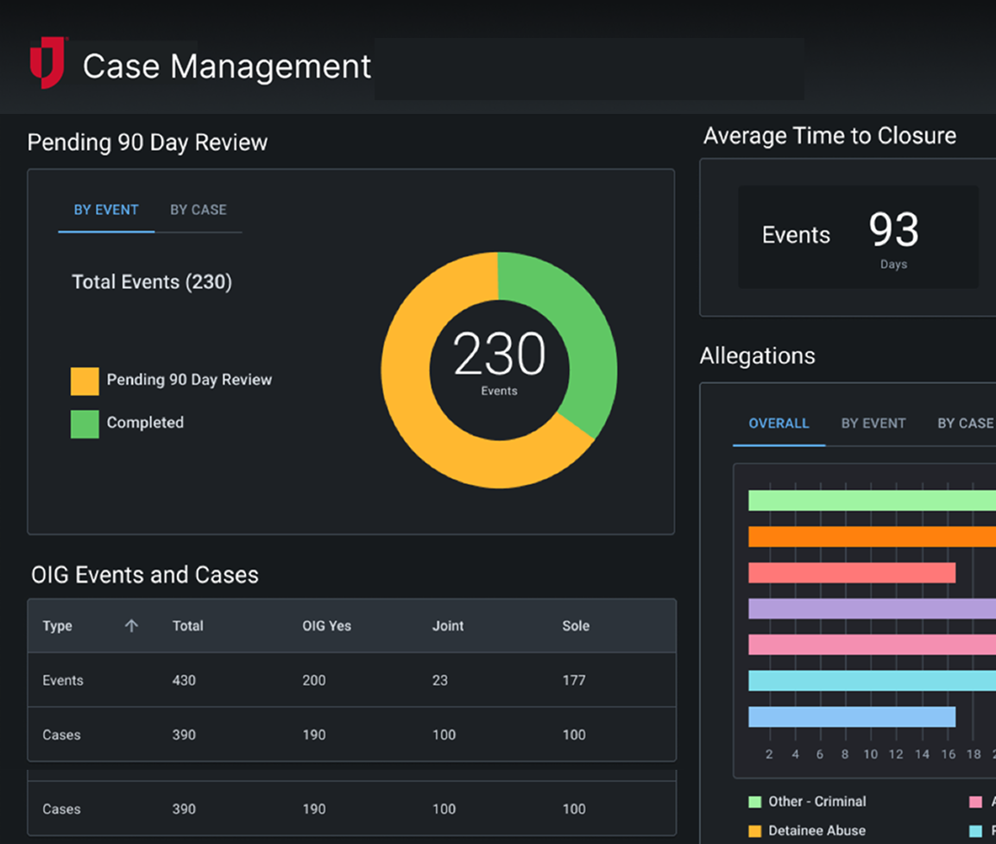The height and width of the screenshot is (844, 996).
Task: Toggle the Type column sort arrow
Action: (131, 626)
